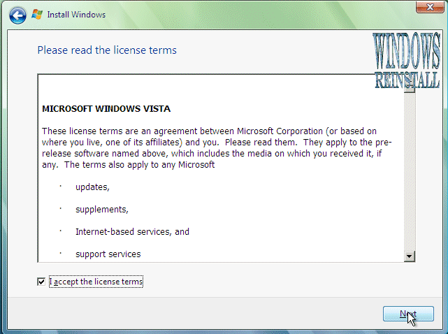Click the license scrollbar down arrow
Image resolution: width=448 pixels, height=334 pixels.
click(x=410, y=256)
